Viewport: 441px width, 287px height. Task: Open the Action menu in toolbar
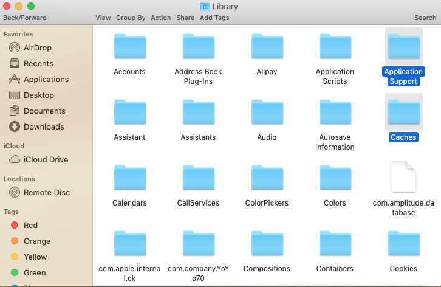pyautogui.click(x=161, y=18)
